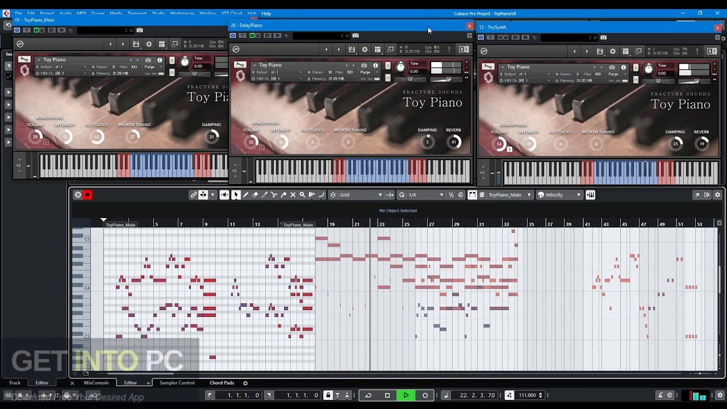Viewport: 727px width, 409px height.
Task: Open instrument wrench in ToySynth Toy Piano
Action: 488,66
